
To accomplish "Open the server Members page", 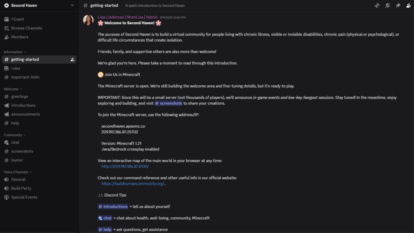I will 19,37.
